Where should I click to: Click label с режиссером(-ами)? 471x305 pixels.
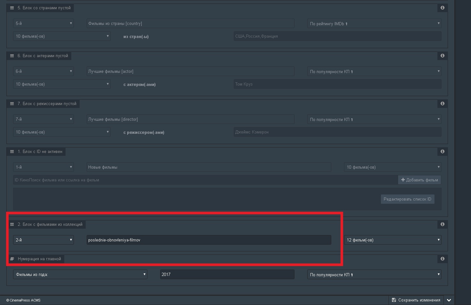[144, 132]
